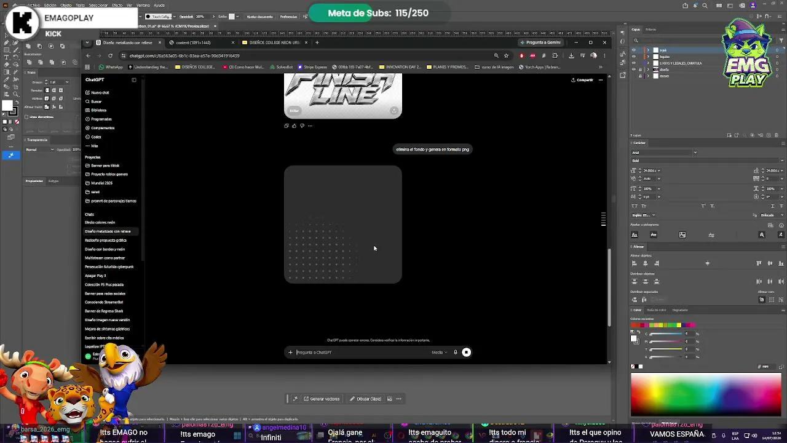Click the thumbs-up icon under the image

tap(294, 126)
